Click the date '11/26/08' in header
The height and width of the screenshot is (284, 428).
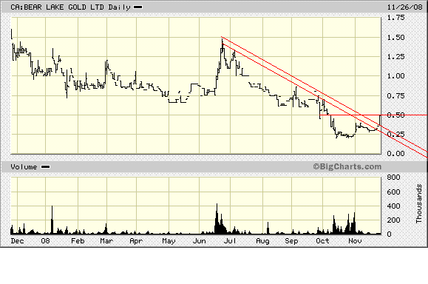point(404,7)
